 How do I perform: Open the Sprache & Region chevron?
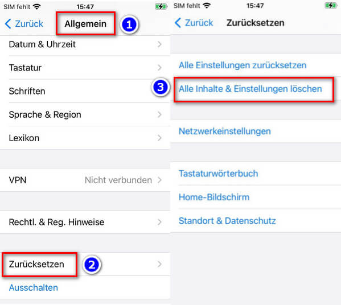coord(159,114)
